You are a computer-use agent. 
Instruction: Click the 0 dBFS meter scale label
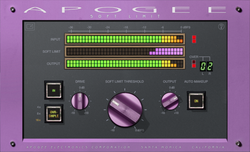[185, 27]
